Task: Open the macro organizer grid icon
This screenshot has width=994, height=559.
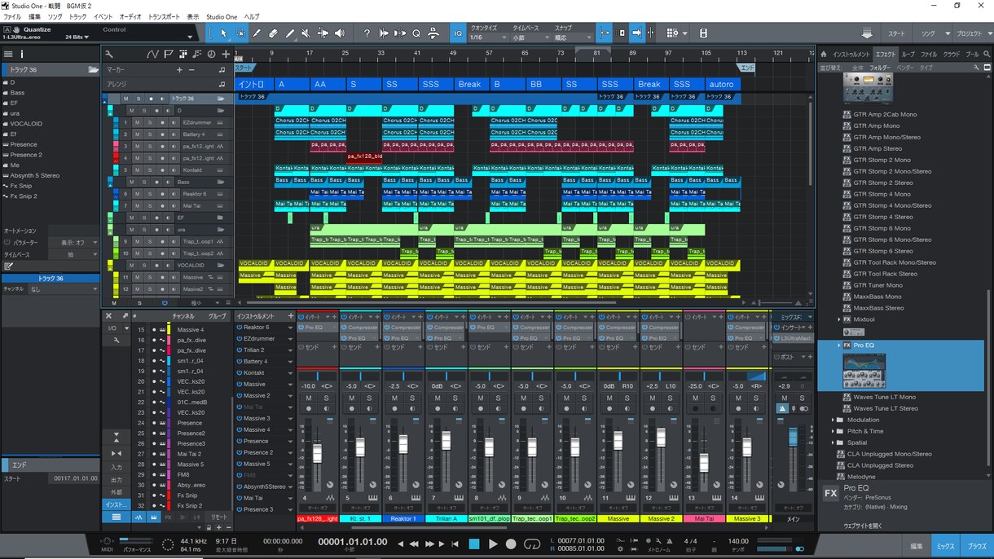Action: (672, 33)
